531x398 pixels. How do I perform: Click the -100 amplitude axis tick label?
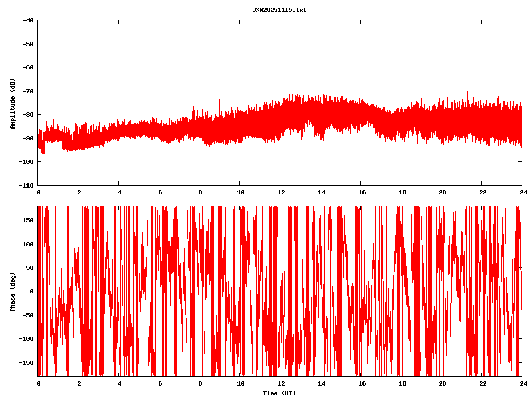click(x=26, y=162)
